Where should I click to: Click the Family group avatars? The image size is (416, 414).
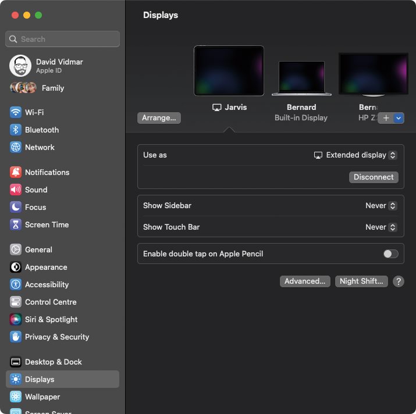click(x=23, y=88)
